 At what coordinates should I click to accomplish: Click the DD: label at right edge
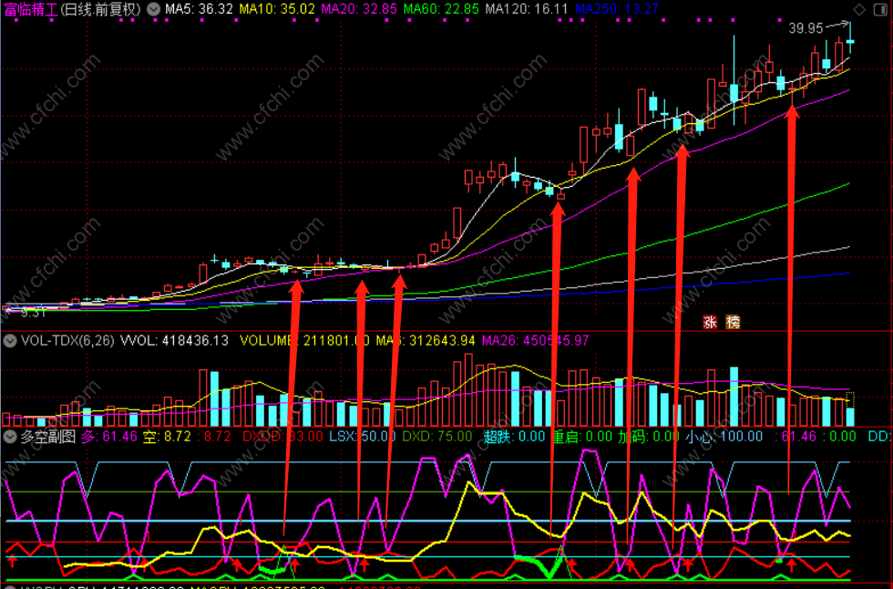coord(879,437)
